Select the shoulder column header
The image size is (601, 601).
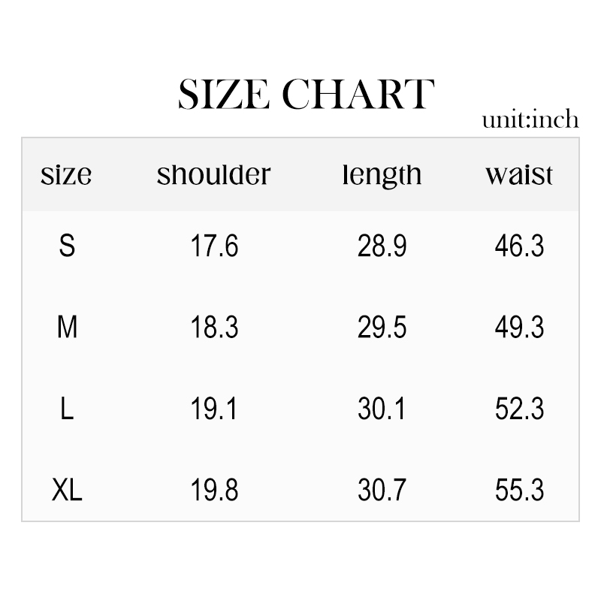(x=213, y=175)
